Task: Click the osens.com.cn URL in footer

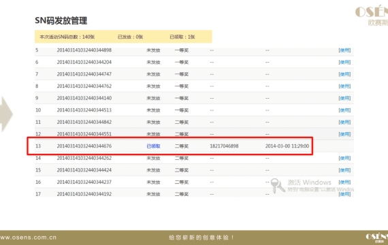Action: (28, 238)
